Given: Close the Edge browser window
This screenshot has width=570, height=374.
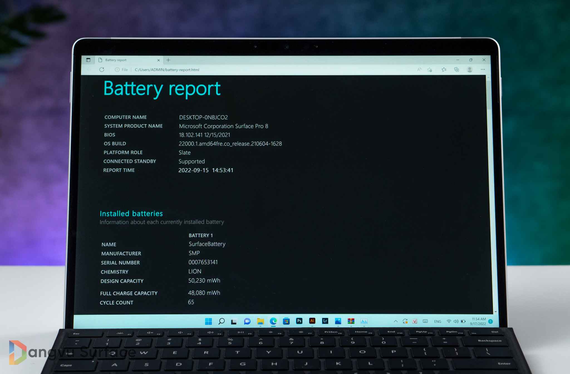Looking at the screenshot, I should (484, 60).
